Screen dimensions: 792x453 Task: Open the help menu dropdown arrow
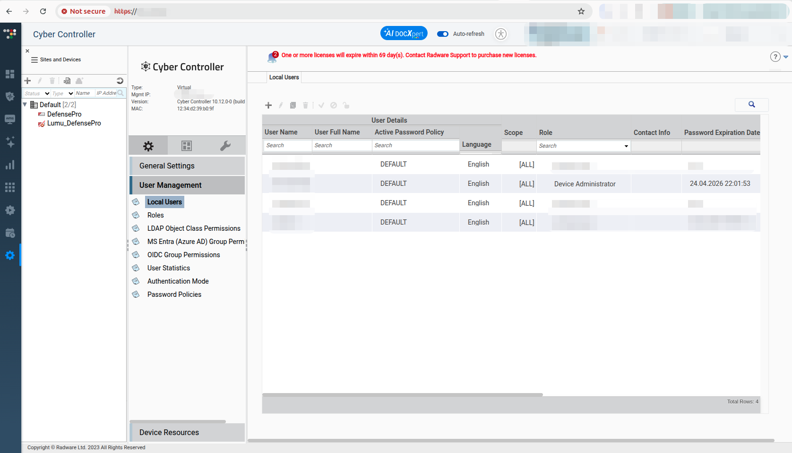coord(786,57)
